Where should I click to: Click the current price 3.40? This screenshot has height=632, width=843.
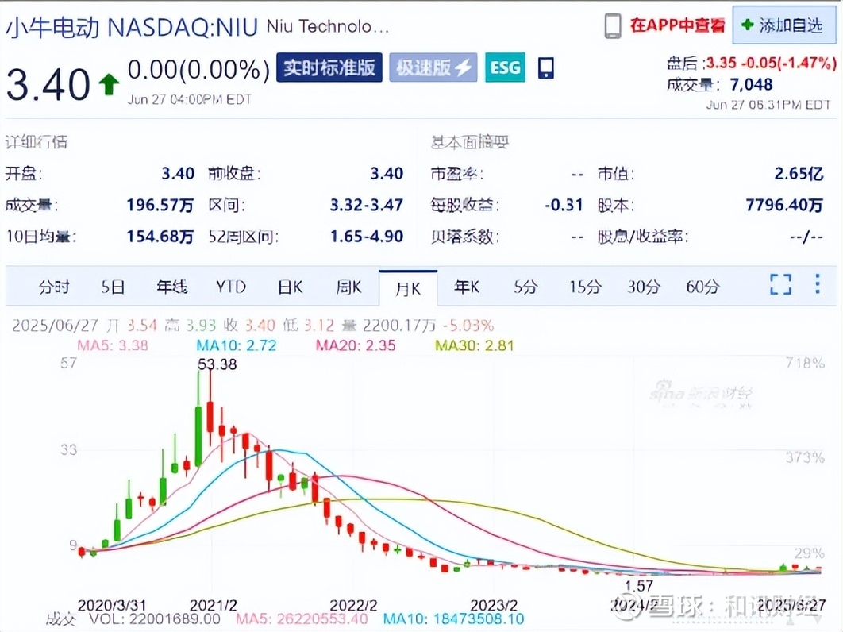[48, 85]
